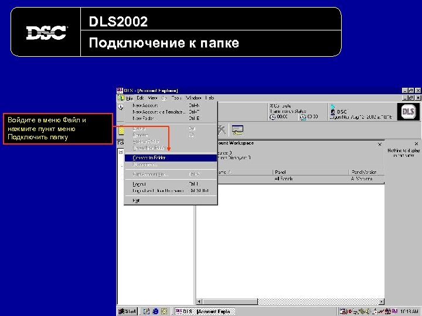Click the horizontal scrollbar left arrow
This screenshot has height=316, width=422.
[x=199, y=301]
